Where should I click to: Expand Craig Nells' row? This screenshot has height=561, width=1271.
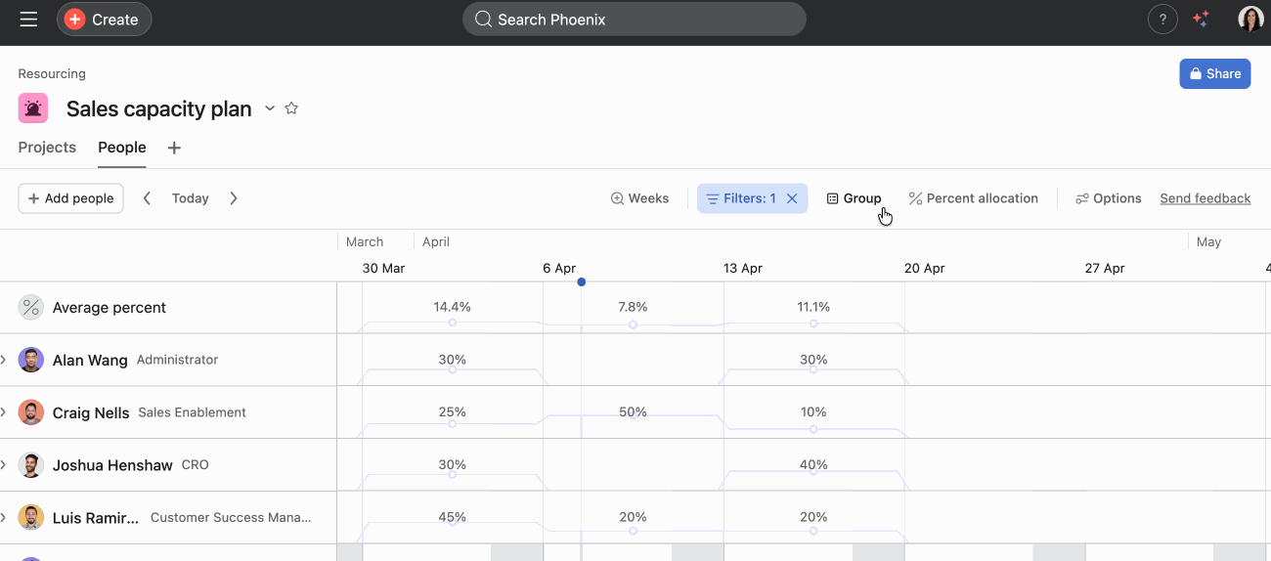[x=4, y=412]
